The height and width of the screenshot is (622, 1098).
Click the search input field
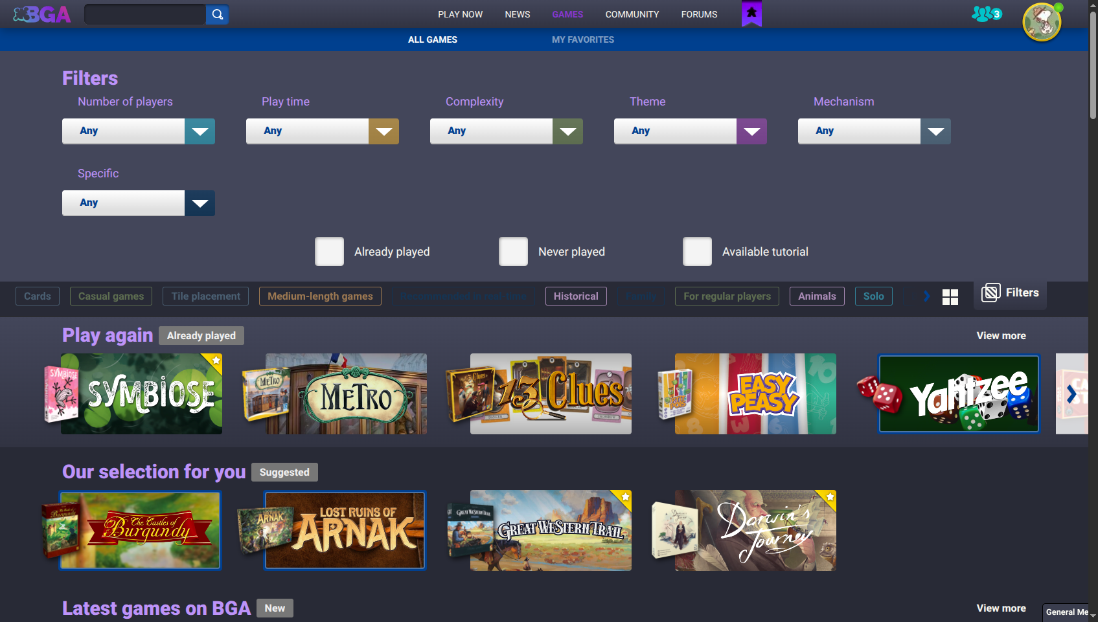(145, 14)
